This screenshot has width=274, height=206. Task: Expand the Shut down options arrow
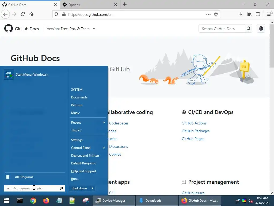point(93,188)
